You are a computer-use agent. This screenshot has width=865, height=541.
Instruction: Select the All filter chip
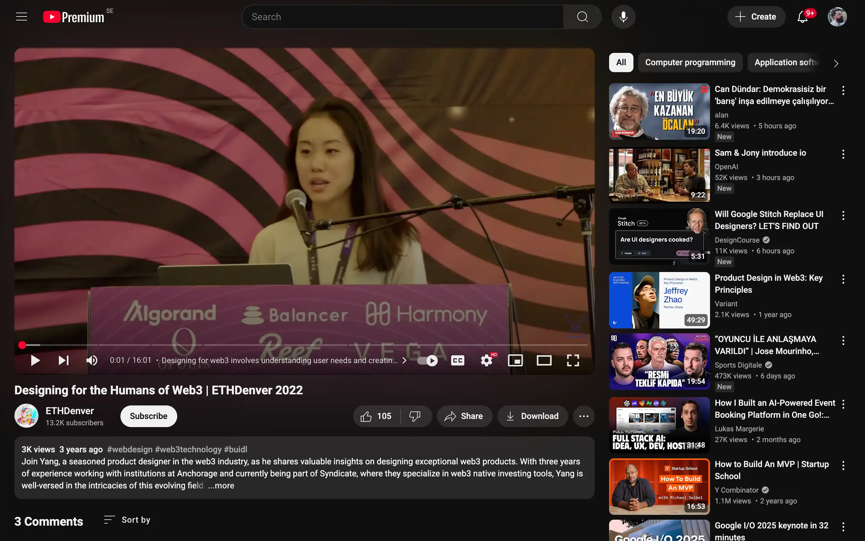point(621,63)
